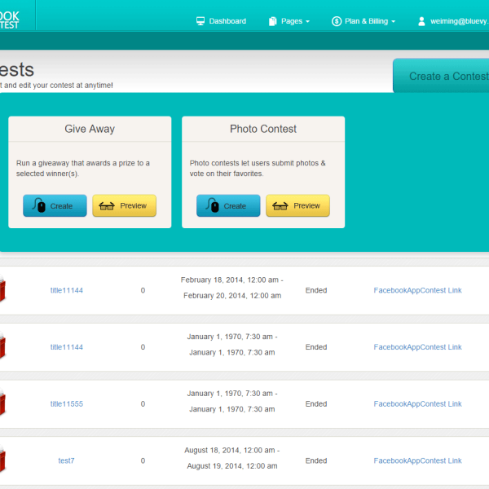Click the thumbnail in the test7 row
Screen dimensions: 489x489
point(2,460)
